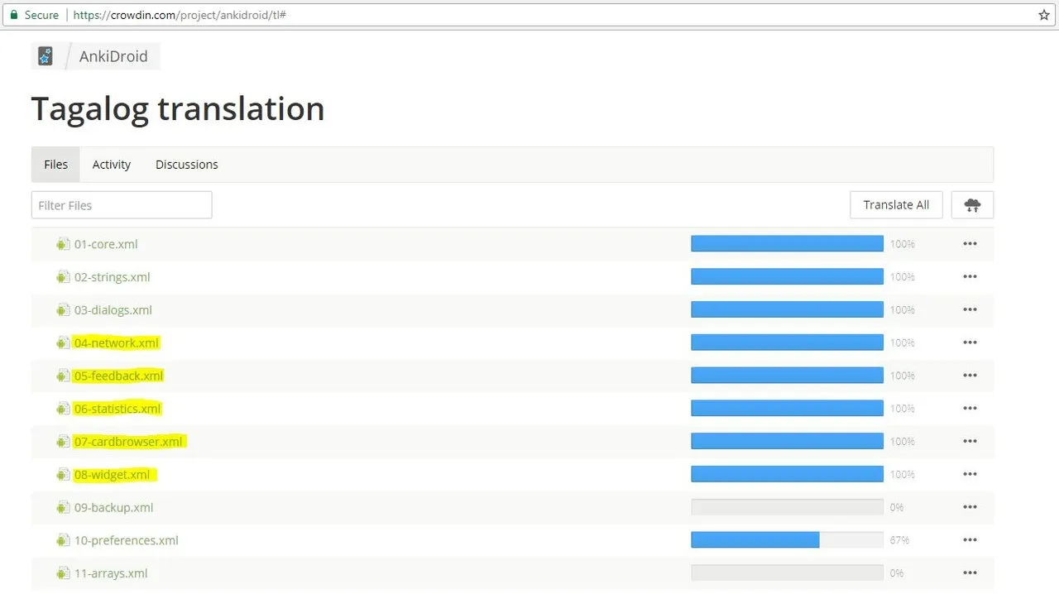This screenshot has width=1059, height=594.
Task: Click the file icon beside 07-cardbrowser.xml
Action: [63, 442]
